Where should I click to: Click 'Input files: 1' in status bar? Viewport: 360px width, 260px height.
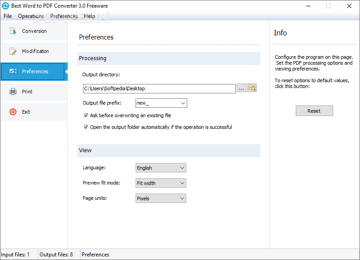pyautogui.click(x=15, y=255)
